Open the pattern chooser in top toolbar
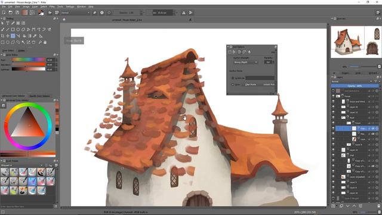382x215 pixels. (x=32, y=13)
